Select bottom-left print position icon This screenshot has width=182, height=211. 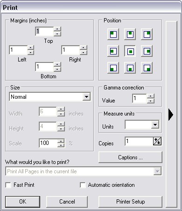tap(113, 68)
